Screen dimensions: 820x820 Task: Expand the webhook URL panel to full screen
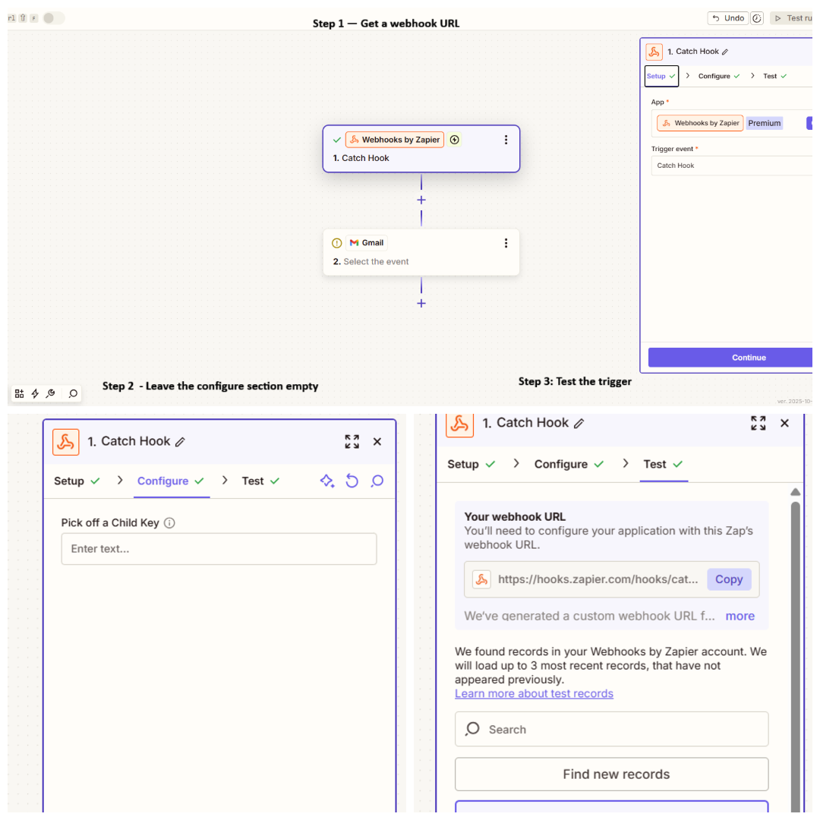pyautogui.click(x=758, y=423)
